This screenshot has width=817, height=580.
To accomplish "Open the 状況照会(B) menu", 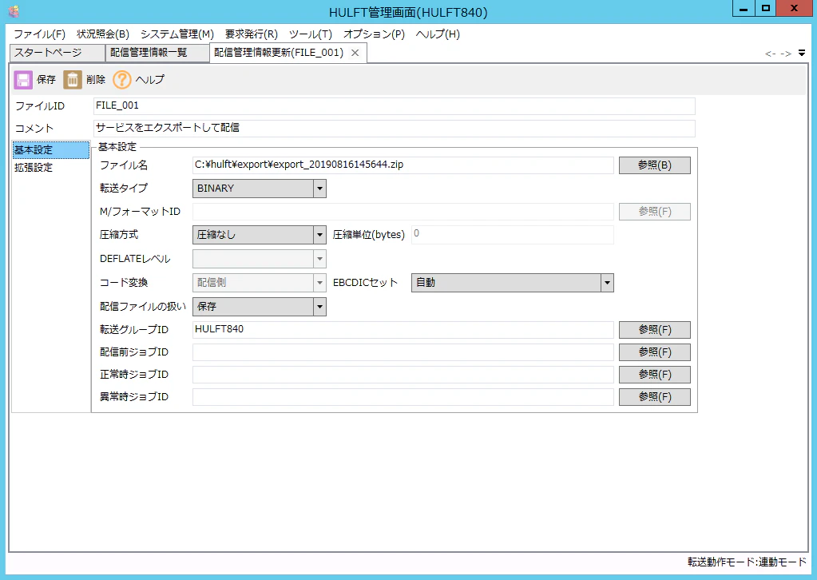I will coord(103,34).
